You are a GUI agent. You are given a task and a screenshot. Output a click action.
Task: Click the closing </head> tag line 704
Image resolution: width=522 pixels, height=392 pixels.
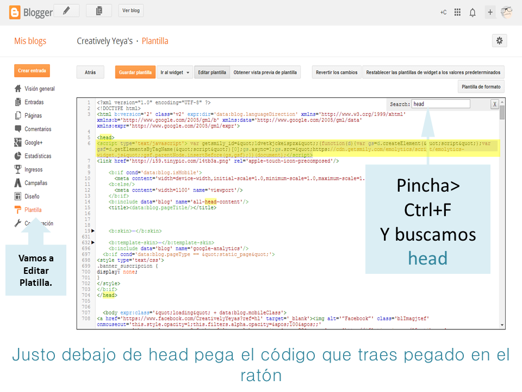tap(107, 295)
